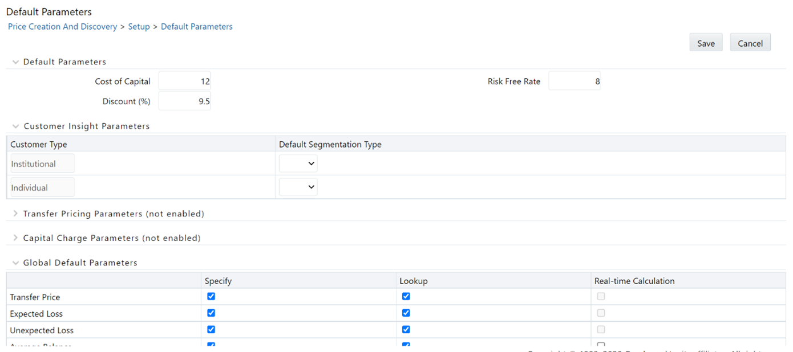Select the Risk Free Rate field
793x352 pixels.
pos(574,80)
